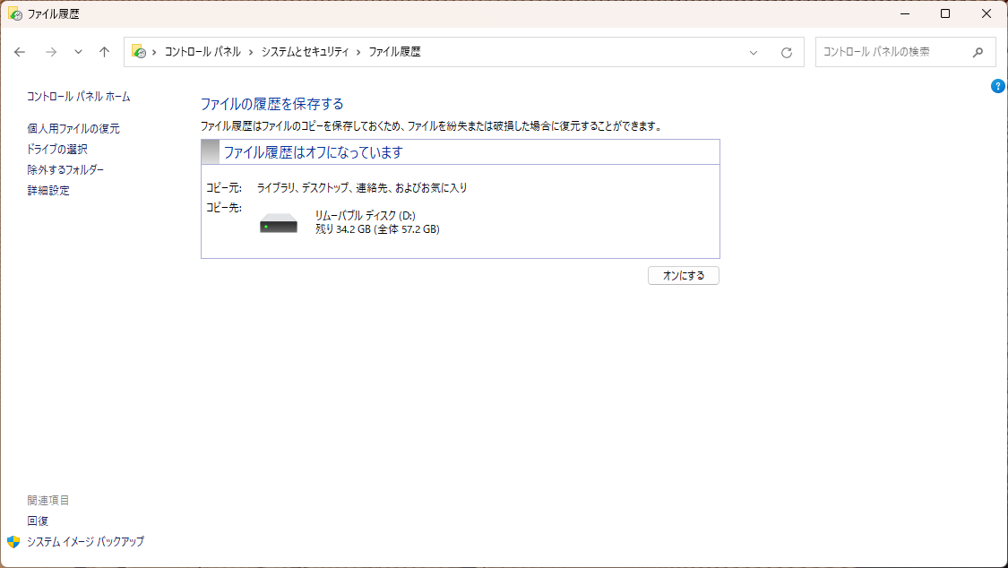Screen dimensions: 1008x568
Task: Click the title bar File History icon
Action: click(x=15, y=13)
